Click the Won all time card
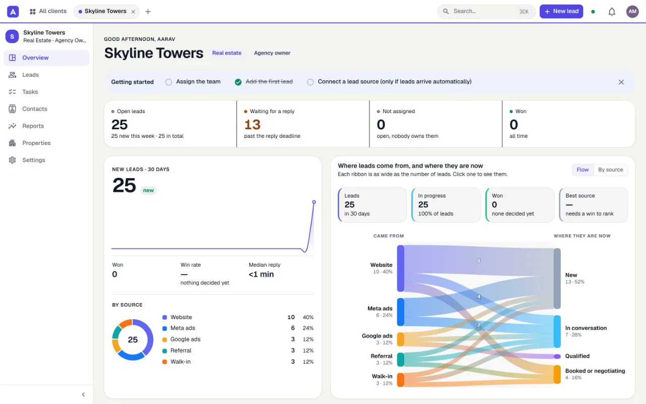Viewport: 646px width, 404px height. point(569,124)
